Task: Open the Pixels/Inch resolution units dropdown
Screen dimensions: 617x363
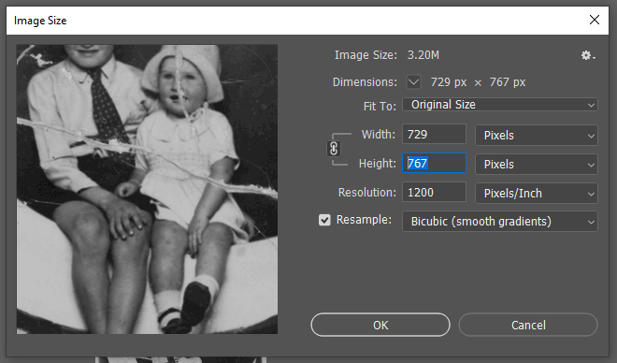Action: (537, 194)
